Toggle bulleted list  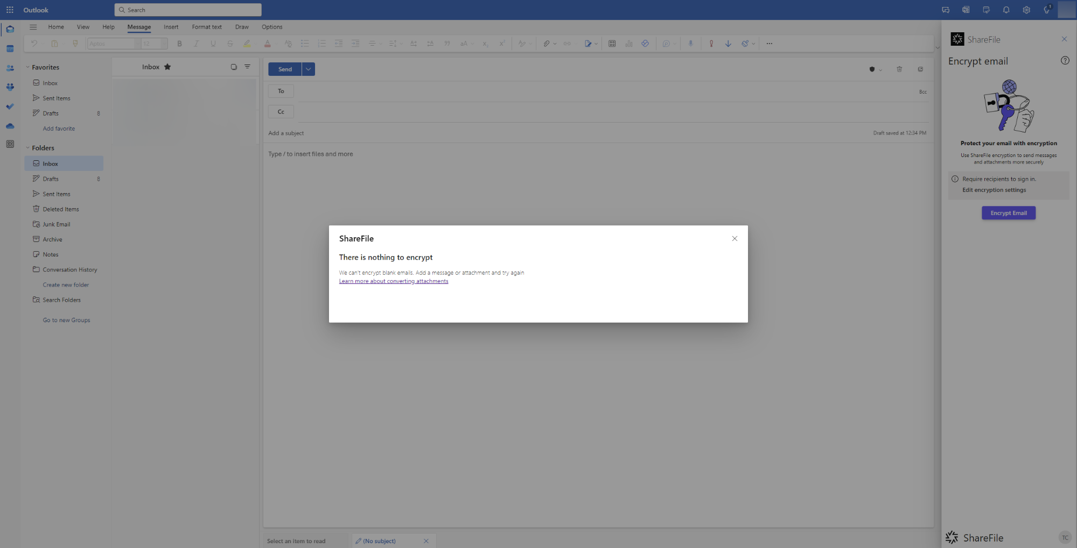[x=305, y=44]
